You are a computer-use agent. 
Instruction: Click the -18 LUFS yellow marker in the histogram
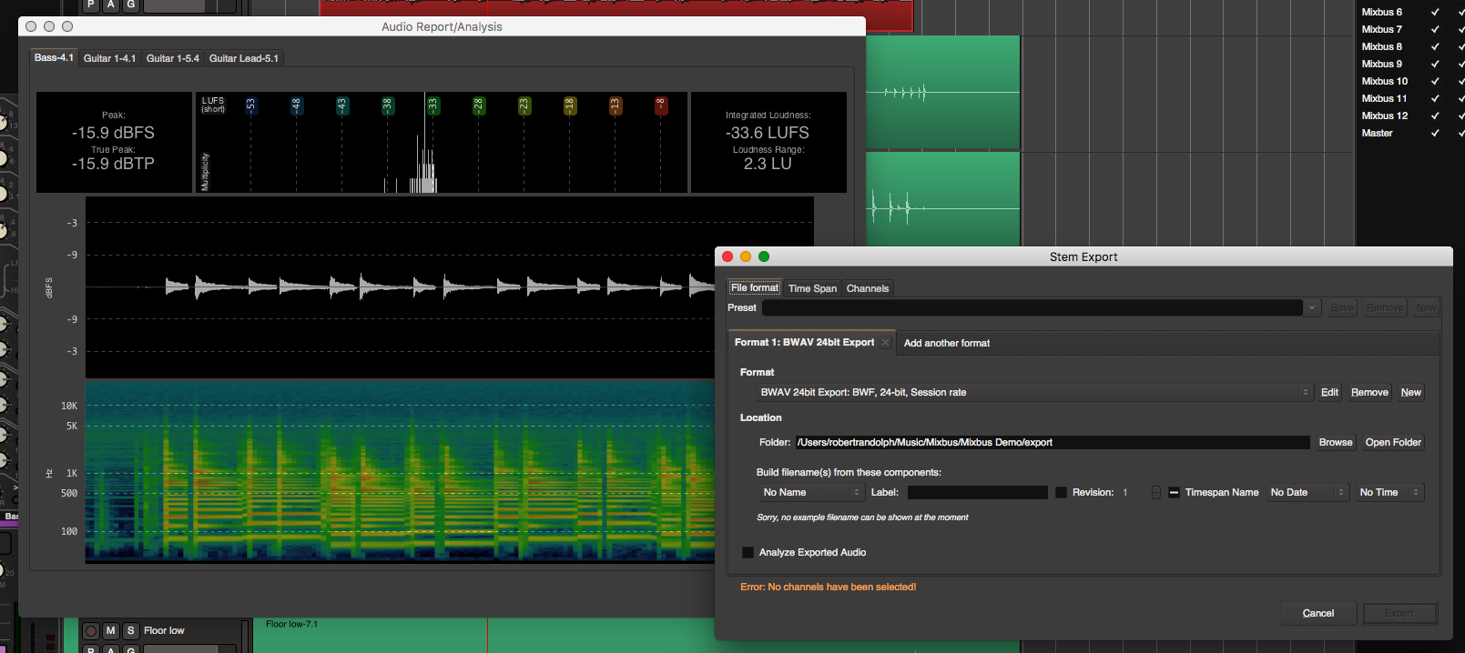(570, 105)
